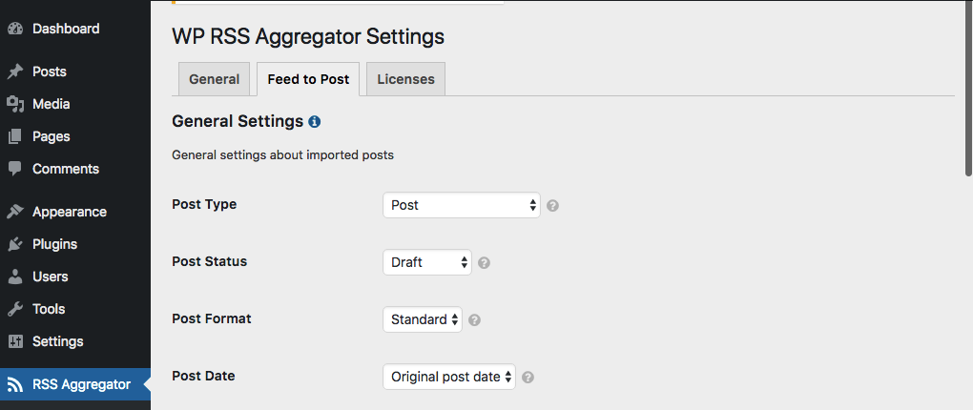Click the Post Status field label
The image size is (973, 410).
pyautogui.click(x=209, y=261)
